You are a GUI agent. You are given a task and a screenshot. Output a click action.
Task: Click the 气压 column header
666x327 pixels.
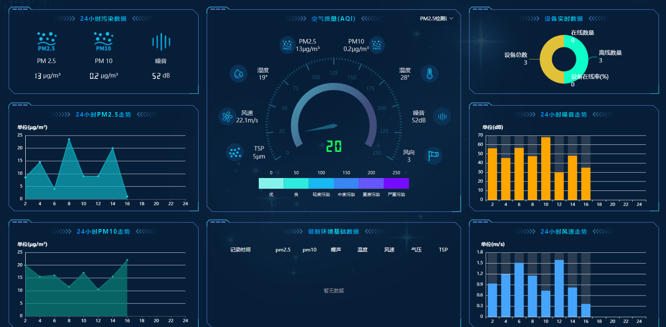[x=416, y=250]
